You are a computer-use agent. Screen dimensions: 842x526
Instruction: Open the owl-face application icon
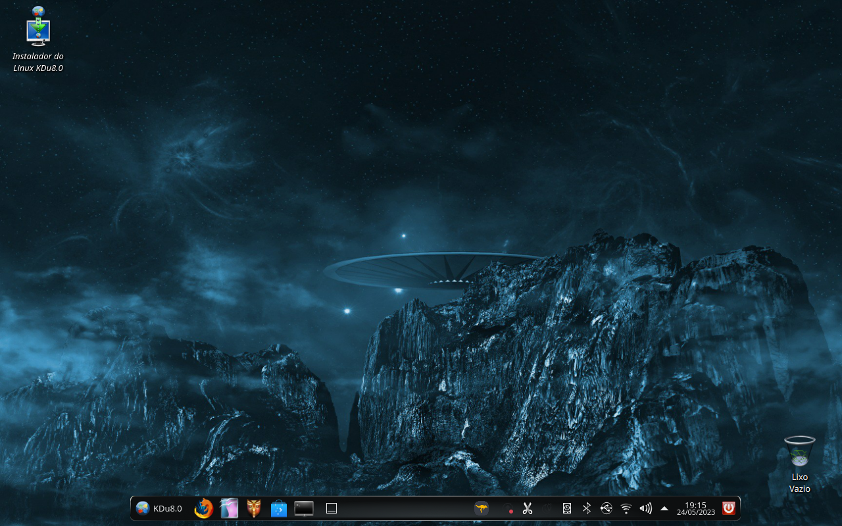tap(254, 508)
